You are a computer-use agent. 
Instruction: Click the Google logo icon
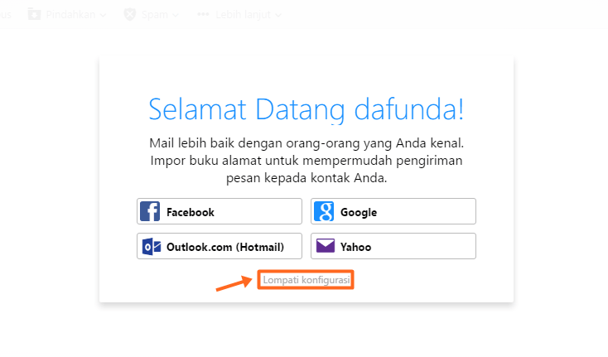(324, 211)
